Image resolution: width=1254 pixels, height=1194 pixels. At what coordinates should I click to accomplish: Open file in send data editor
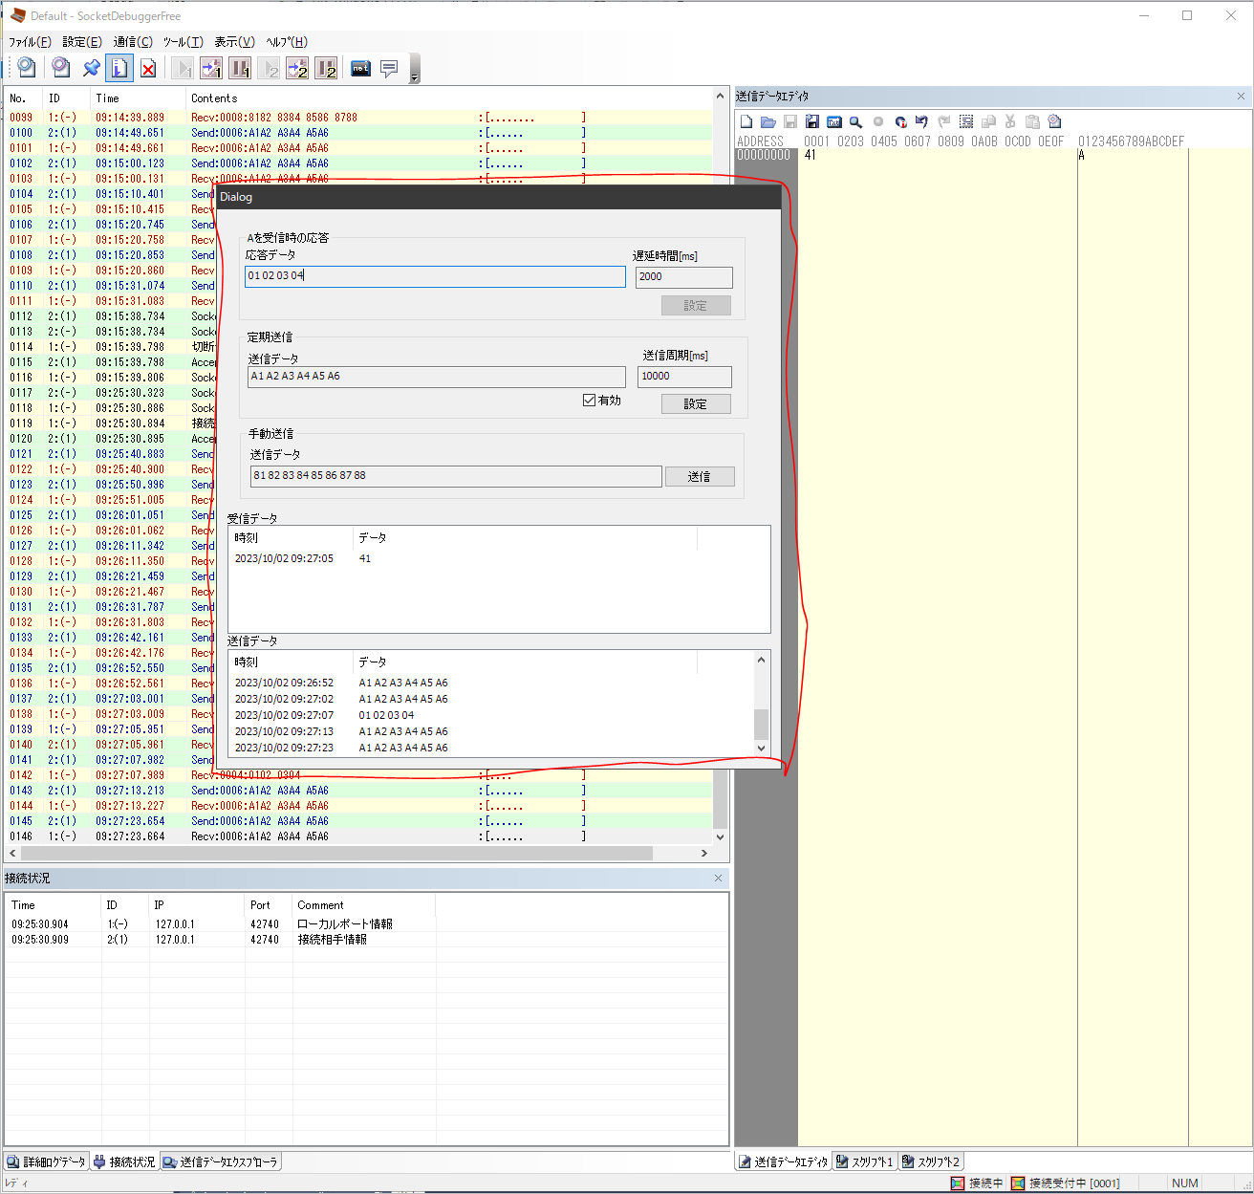click(x=768, y=121)
